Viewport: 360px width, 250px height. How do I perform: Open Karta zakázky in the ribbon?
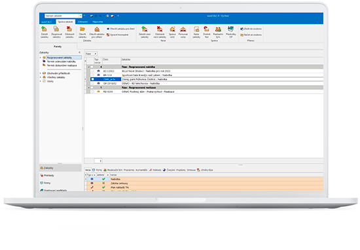click(196, 32)
